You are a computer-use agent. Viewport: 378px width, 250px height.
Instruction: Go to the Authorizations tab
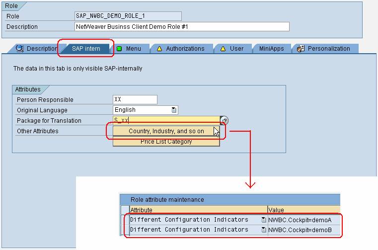tap(181, 49)
